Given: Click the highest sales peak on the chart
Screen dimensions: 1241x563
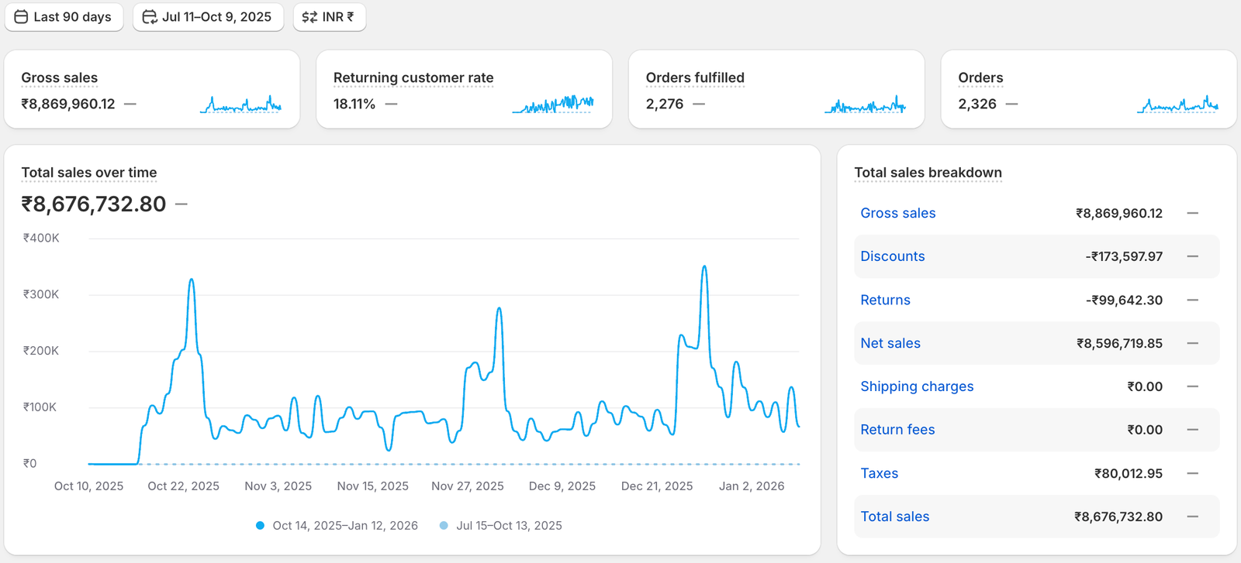Looking at the screenshot, I should coord(704,267).
